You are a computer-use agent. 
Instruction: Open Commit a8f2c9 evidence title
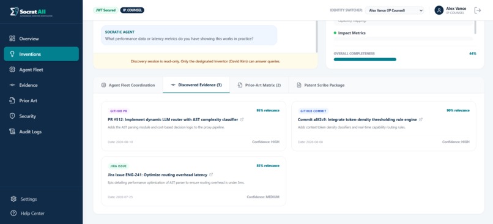(x=357, y=119)
